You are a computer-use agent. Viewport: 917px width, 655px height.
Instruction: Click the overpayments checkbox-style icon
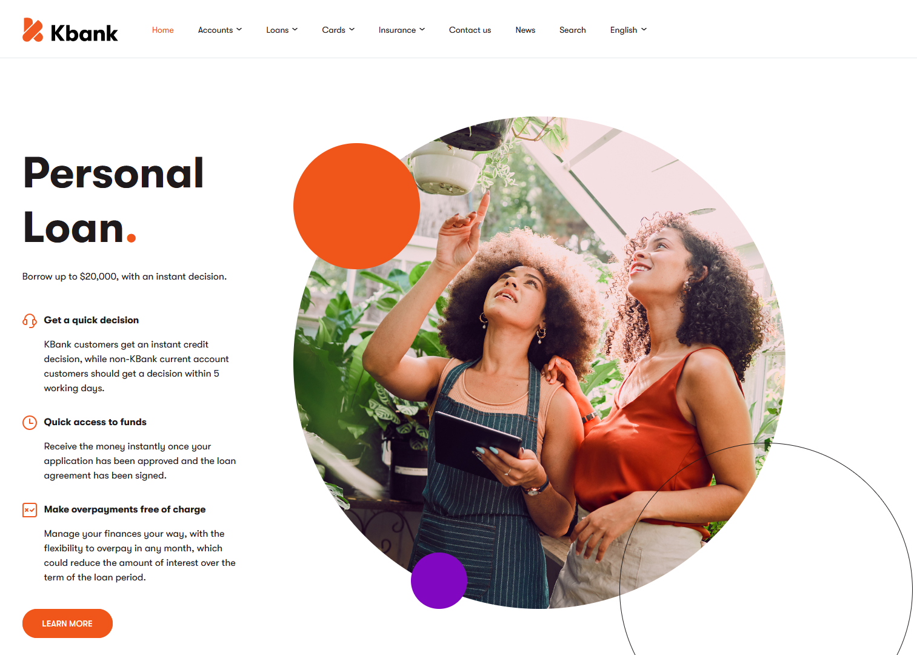click(30, 509)
